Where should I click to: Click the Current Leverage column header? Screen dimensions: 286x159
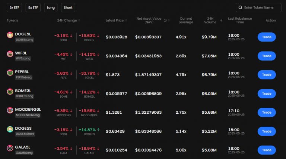click(x=186, y=20)
